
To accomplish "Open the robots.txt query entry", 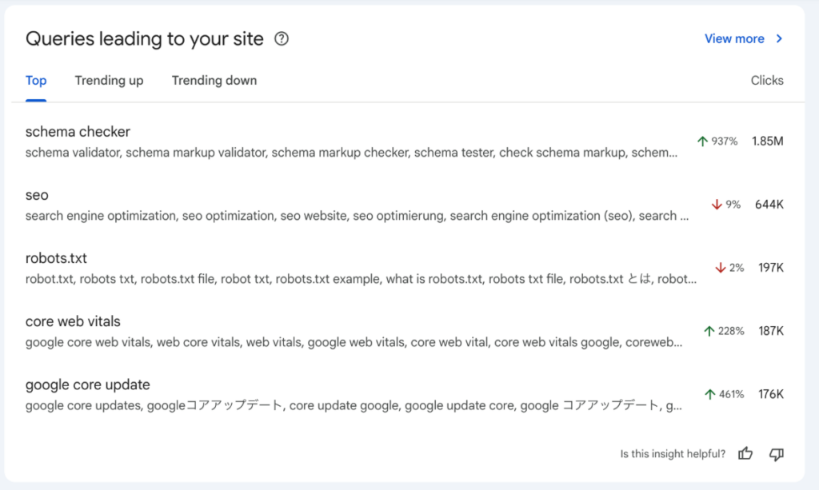I will pyautogui.click(x=56, y=258).
